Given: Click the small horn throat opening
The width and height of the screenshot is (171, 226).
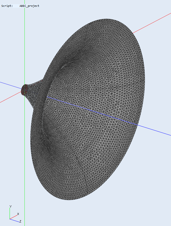Looking at the screenshot, I should pyautogui.click(x=24, y=90).
